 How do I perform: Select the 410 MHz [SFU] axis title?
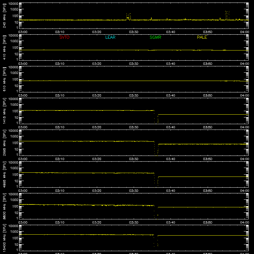tap(4, 47)
